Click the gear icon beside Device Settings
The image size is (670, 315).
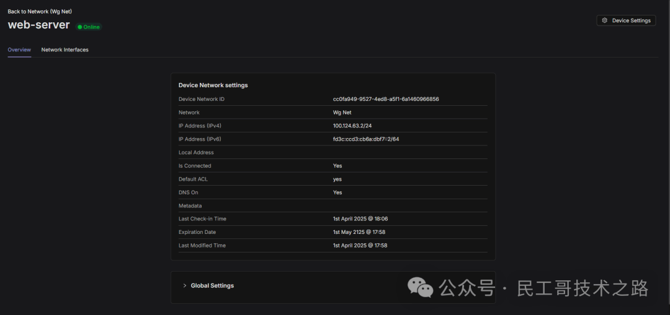point(605,20)
